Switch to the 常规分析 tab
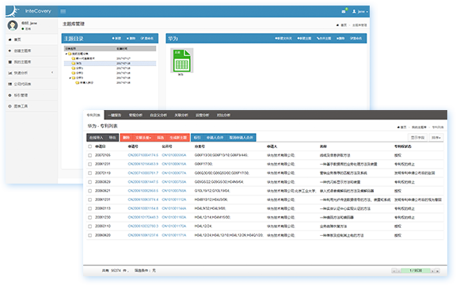Image resolution: width=456 pixels, height=285 pixels. (x=135, y=115)
